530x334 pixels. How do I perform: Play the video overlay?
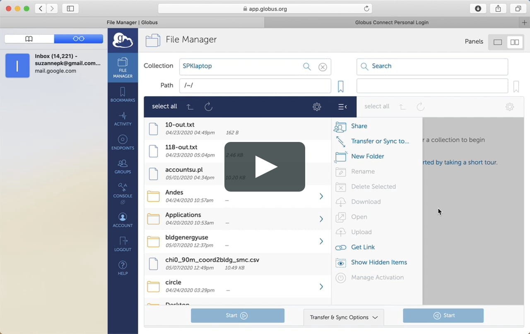coord(265,167)
